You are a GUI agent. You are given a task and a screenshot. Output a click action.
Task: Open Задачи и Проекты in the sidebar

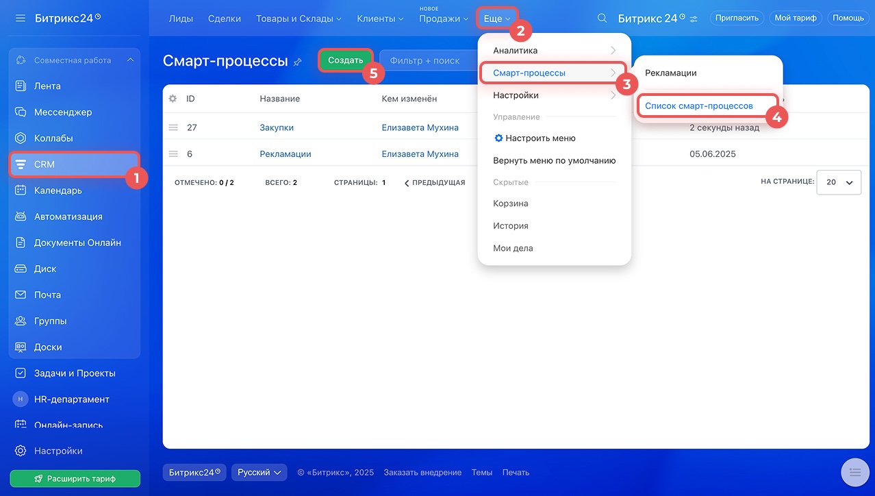74,373
